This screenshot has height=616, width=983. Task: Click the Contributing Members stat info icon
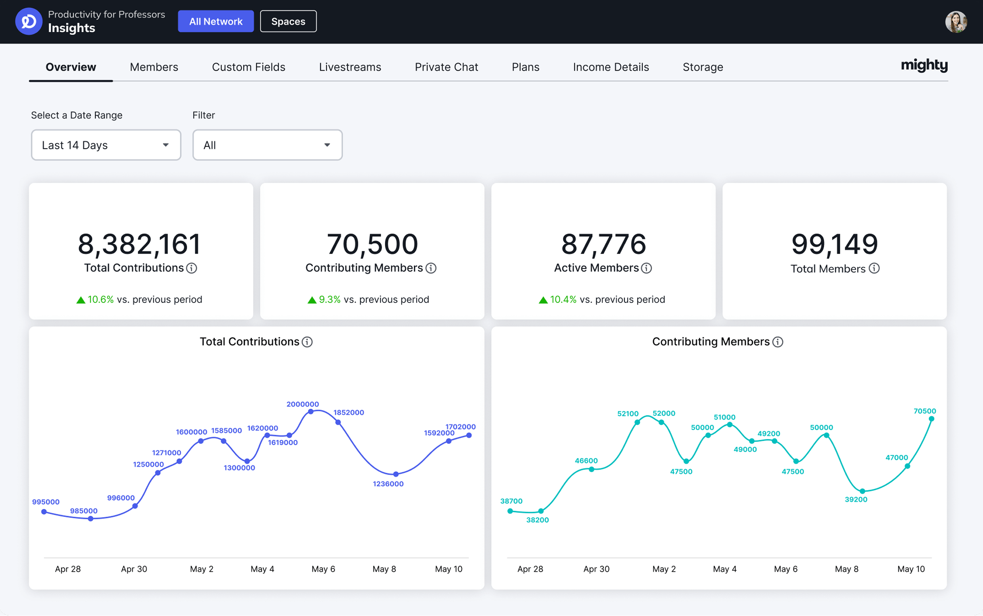432,268
